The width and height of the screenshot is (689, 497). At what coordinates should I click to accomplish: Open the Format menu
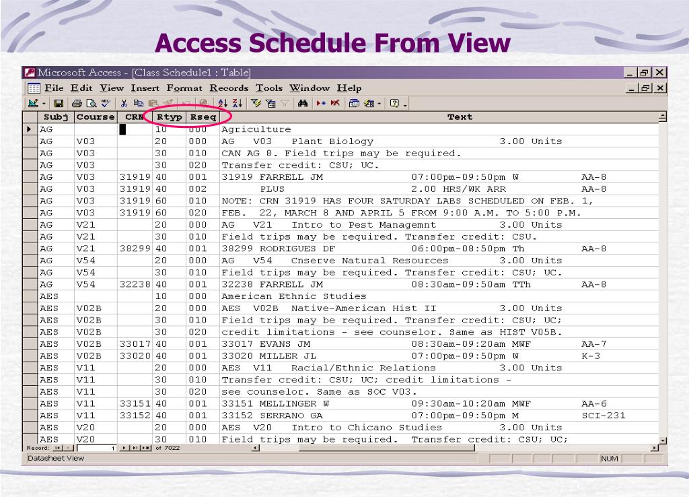click(x=184, y=88)
